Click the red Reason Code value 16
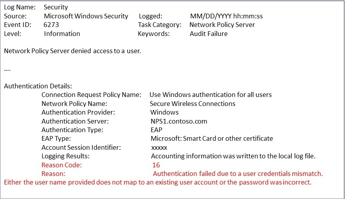 pos(156,165)
